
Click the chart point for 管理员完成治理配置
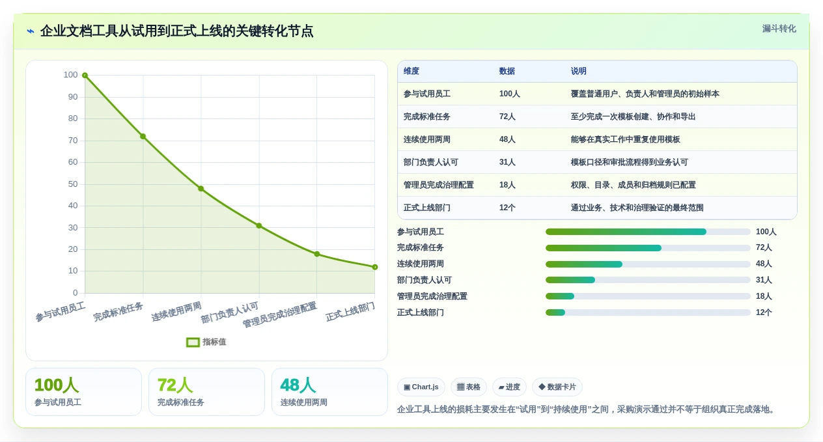317,254
